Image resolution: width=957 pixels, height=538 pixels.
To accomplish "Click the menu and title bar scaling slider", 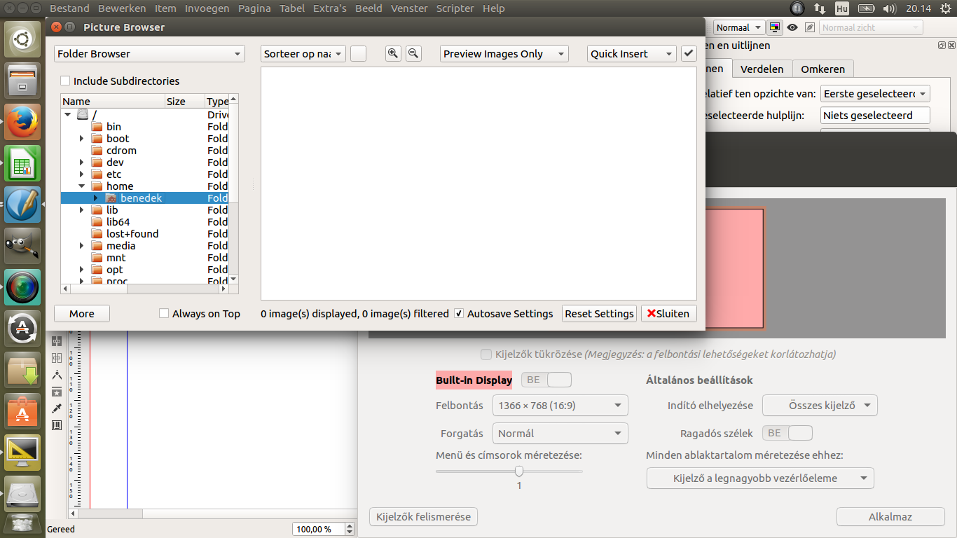I will tap(519, 471).
